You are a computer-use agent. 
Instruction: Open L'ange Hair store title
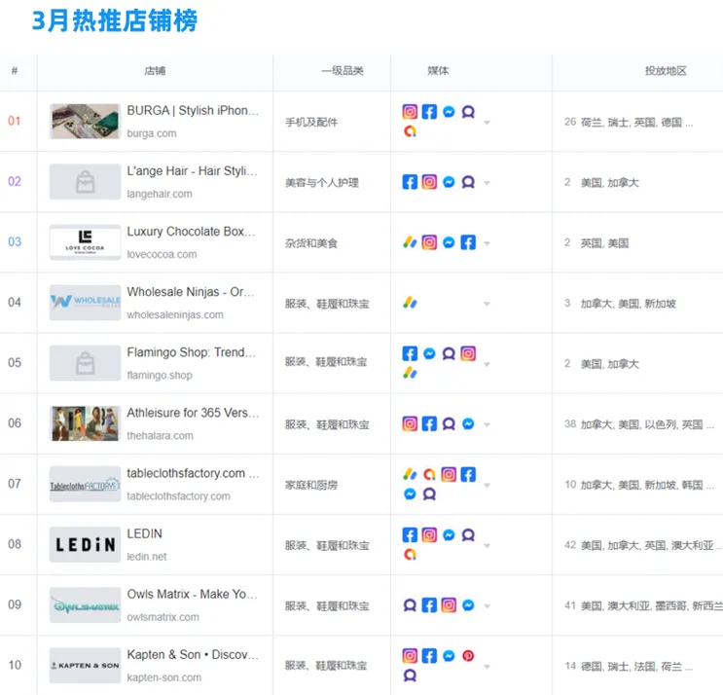point(192,171)
